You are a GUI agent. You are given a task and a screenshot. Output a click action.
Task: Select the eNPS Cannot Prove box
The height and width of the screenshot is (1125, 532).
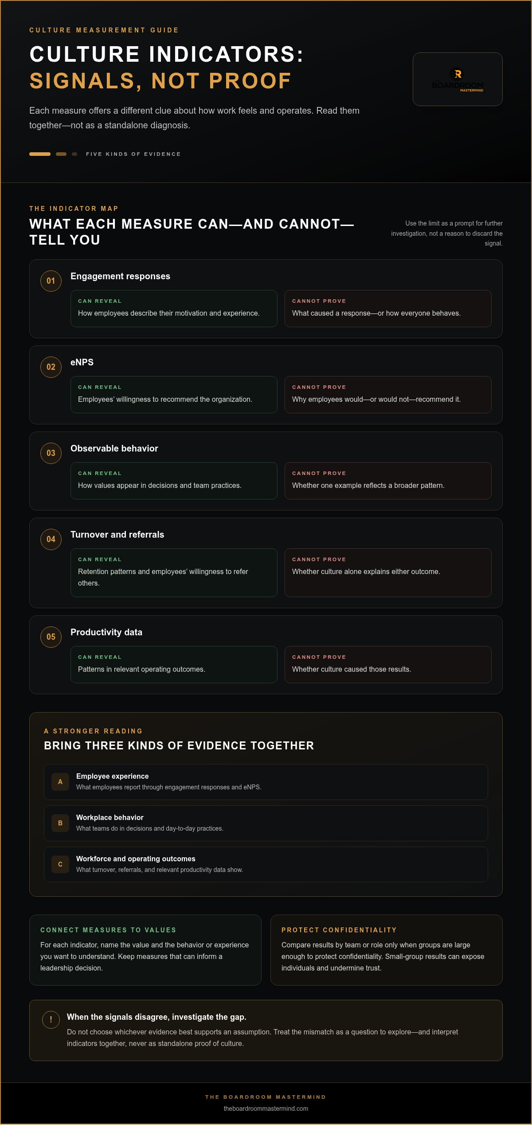(388, 395)
